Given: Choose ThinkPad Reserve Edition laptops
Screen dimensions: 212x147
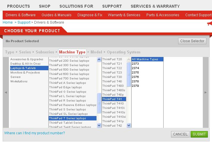Looking at the screenshot, I should (x=73, y=105).
